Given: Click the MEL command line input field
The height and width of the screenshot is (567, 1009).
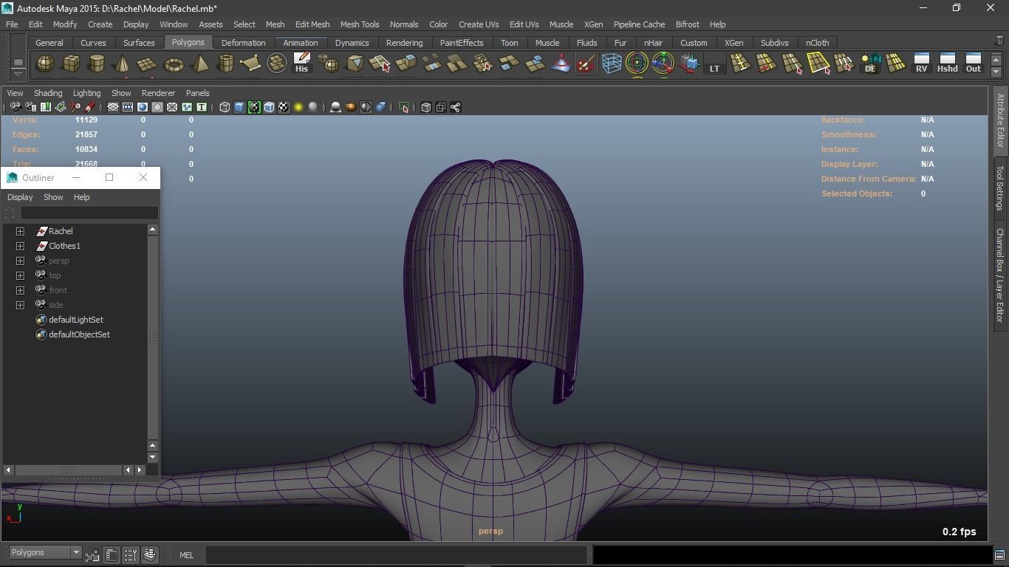Looking at the screenshot, I should (x=396, y=555).
